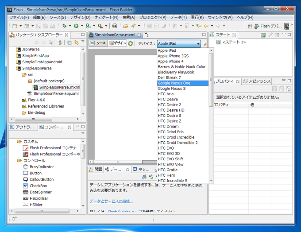Click the open folder toolbar icon
Screen dimensions: 301x232
point(126,26)
